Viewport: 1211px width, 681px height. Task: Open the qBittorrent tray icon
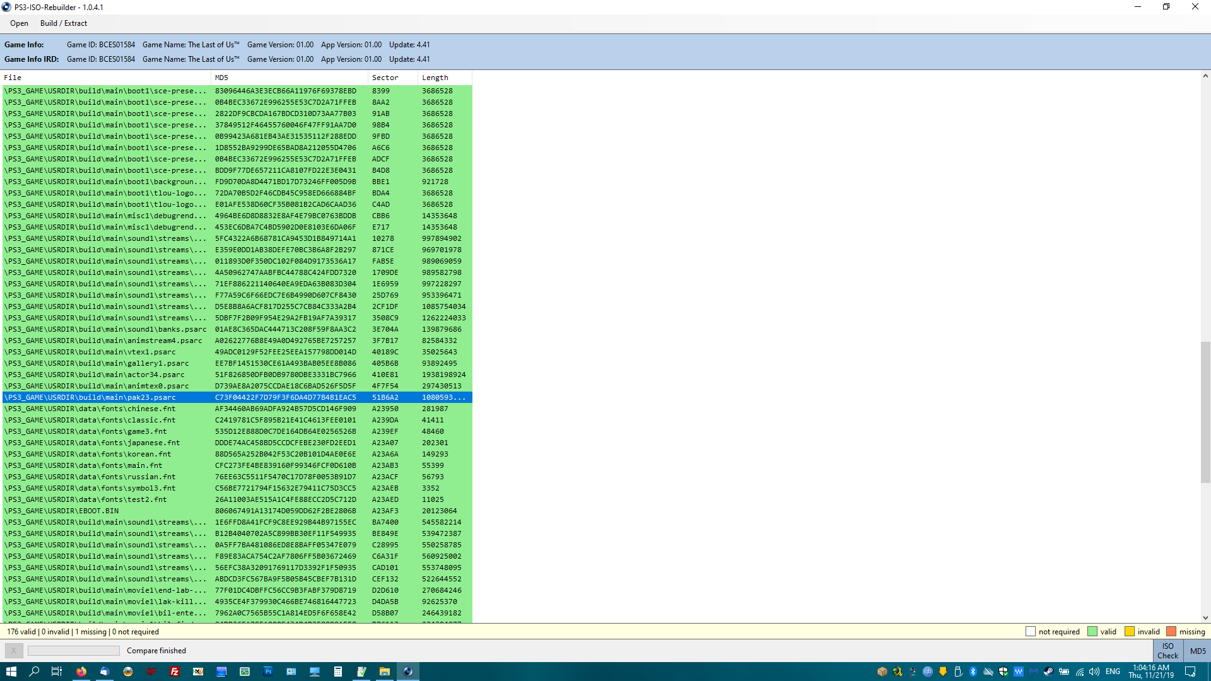pyautogui.click(x=928, y=672)
